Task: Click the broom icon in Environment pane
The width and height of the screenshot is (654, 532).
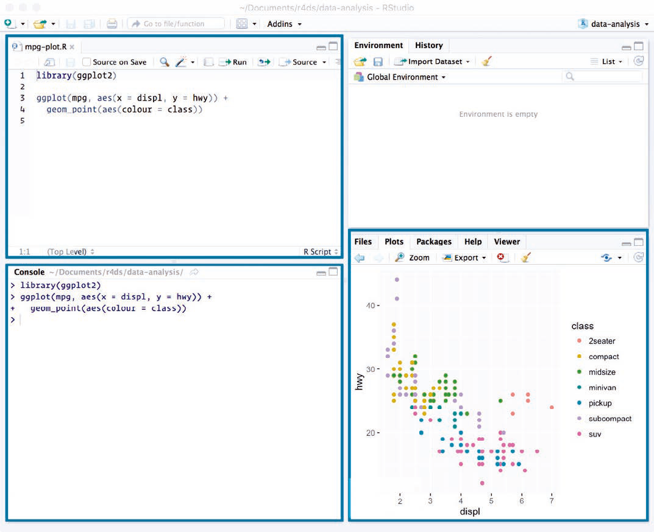Action: (486, 61)
